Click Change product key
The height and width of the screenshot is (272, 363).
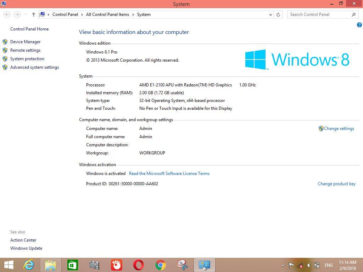(337, 184)
